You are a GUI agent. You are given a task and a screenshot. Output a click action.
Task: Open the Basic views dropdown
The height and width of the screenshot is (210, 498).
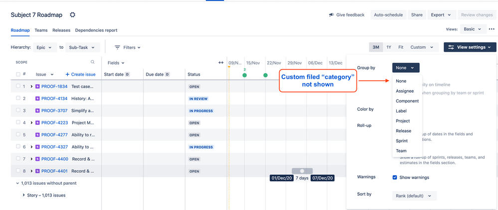point(473,29)
